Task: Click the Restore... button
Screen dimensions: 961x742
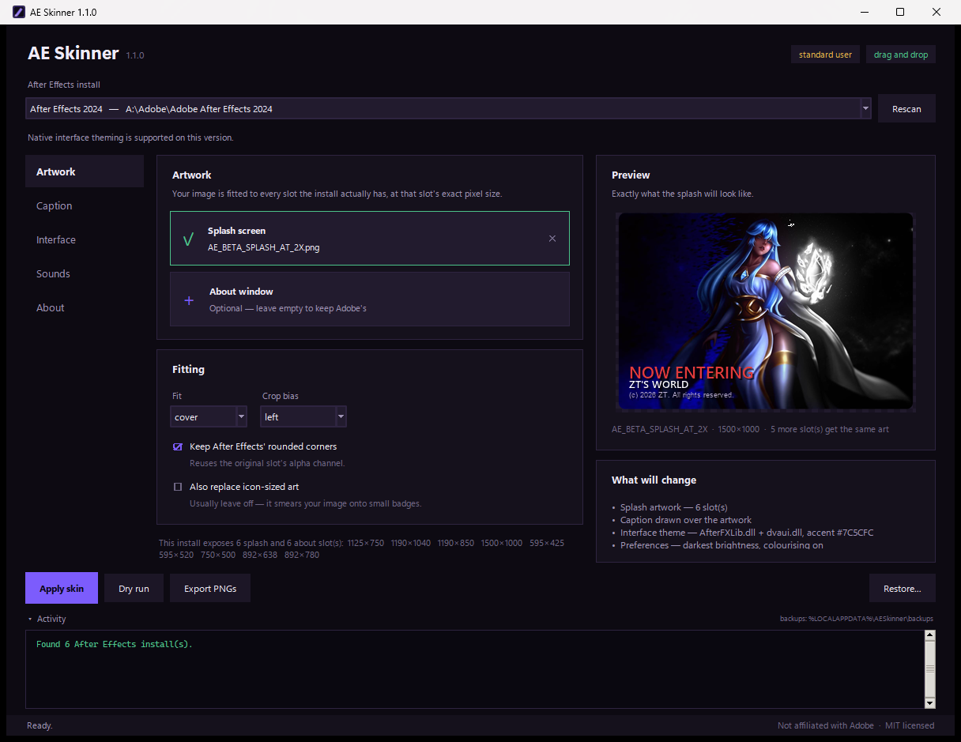Action: click(903, 589)
